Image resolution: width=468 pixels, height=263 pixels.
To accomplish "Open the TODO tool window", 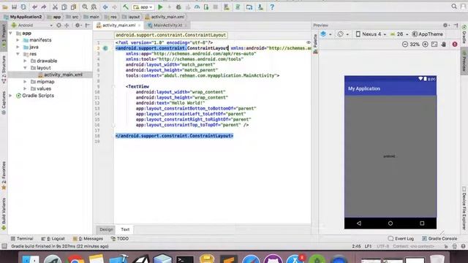I will click(120, 239).
